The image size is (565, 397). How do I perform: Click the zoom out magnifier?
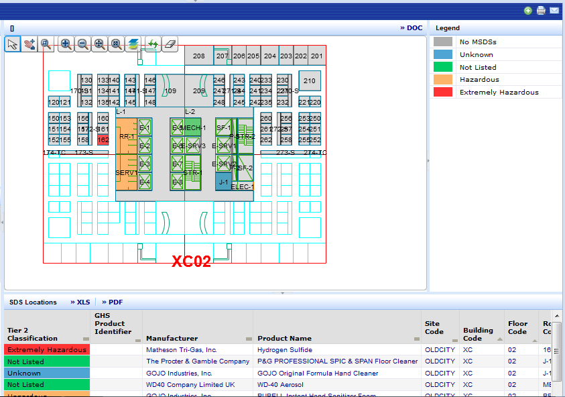pos(83,44)
